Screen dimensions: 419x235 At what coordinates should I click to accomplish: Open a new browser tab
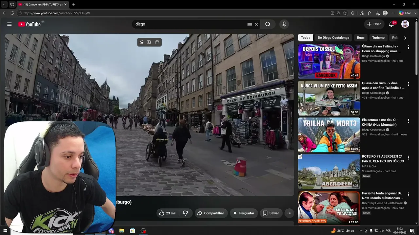(73, 5)
